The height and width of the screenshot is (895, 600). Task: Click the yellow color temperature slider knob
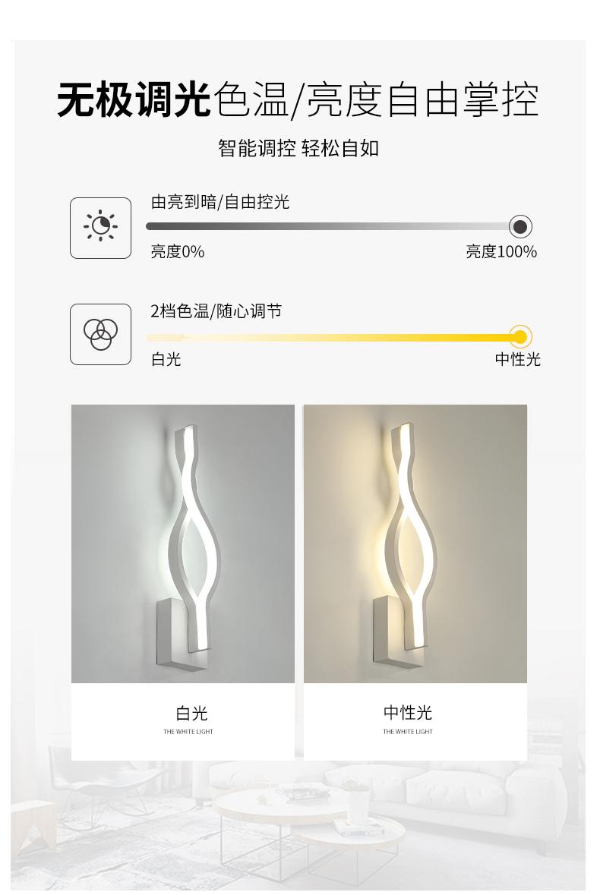tap(520, 337)
